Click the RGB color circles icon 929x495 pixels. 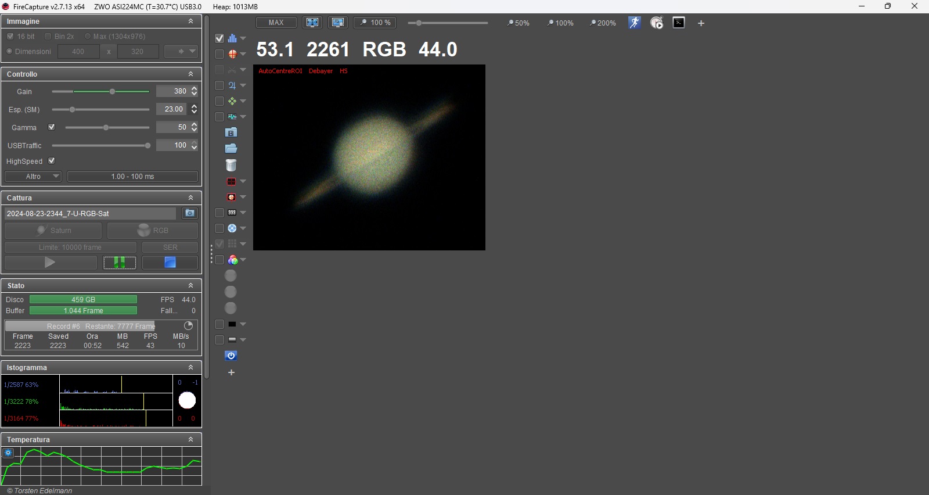tap(232, 260)
